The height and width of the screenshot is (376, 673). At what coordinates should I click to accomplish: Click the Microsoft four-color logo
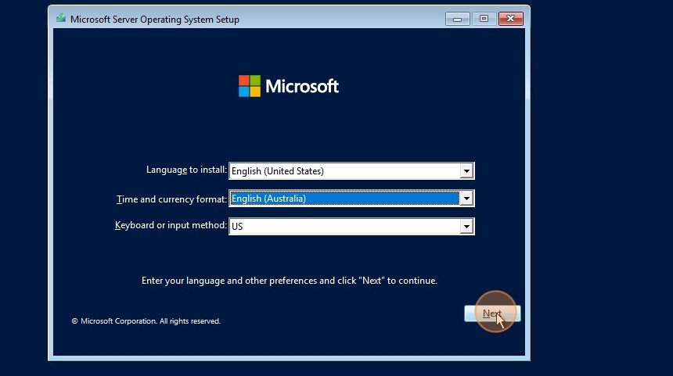[x=250, y=86]
